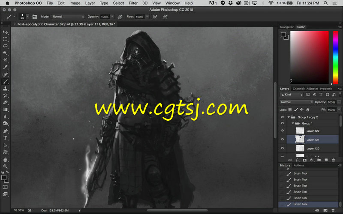Viewport: 343px width, 214px height.
Task: Switch to the Channels tab
Action: click(298, 89)
